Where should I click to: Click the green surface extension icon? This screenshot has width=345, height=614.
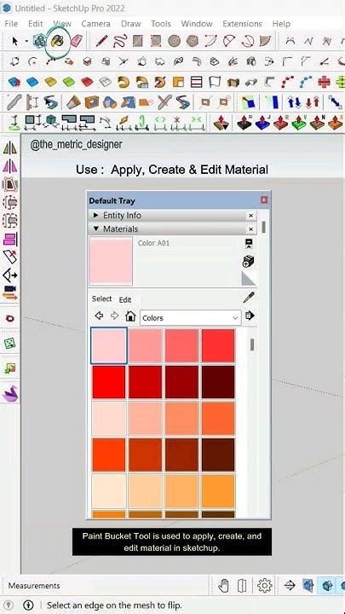(69, 82)
